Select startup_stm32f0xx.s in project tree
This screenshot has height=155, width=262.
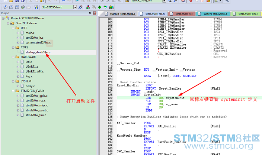(x=38, y=52)
